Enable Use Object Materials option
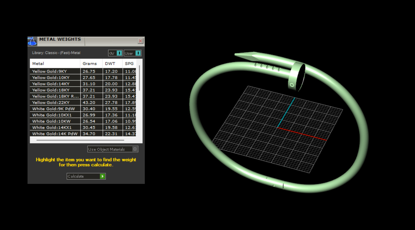415x230 pixels. click(113, 149)
